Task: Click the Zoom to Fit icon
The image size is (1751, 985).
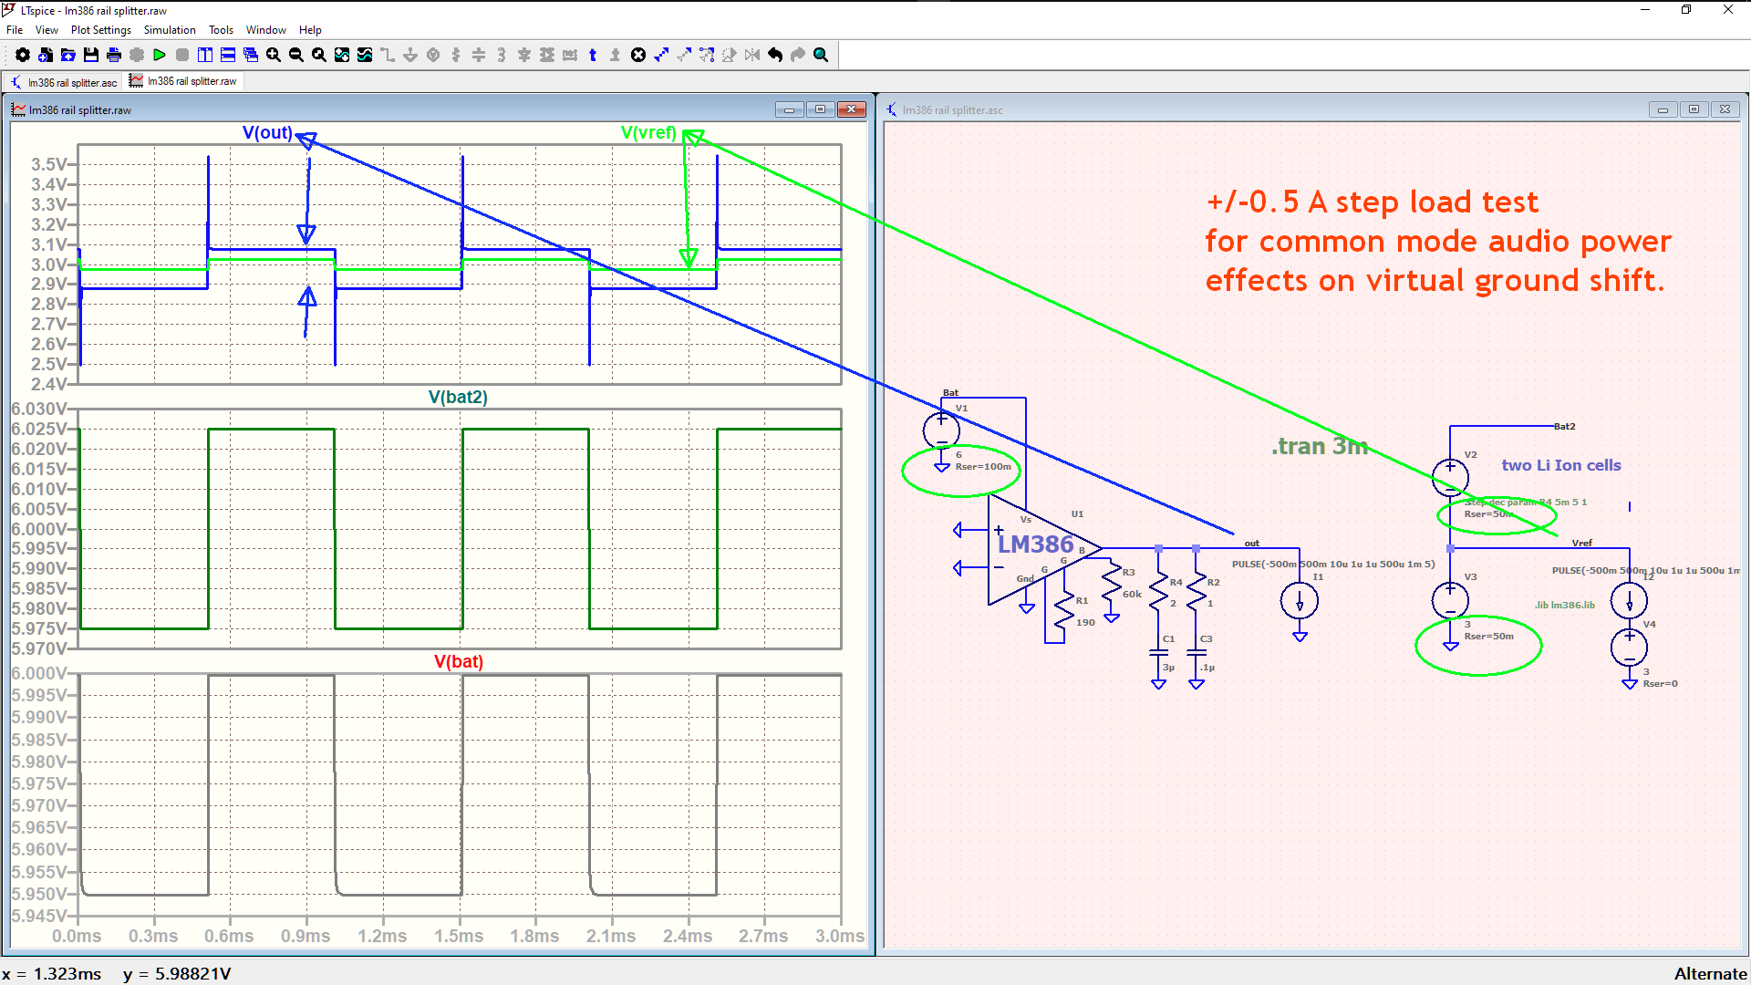Action: click(x=319, y=55)
